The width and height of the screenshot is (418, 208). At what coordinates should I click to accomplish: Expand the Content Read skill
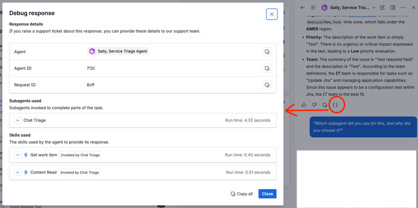[x=18, y=172]
